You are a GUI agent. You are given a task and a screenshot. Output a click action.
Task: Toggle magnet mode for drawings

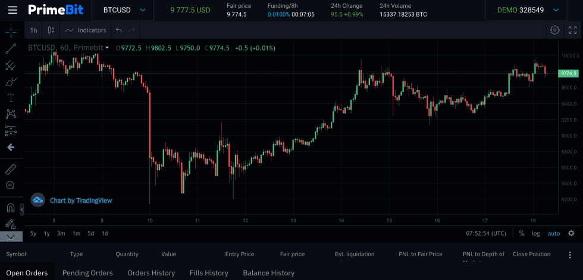tap(10, 208)
